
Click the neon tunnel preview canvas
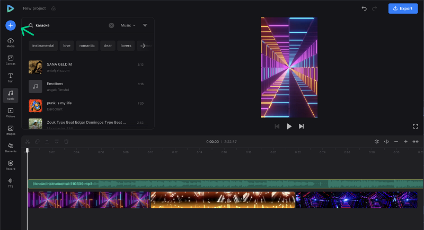(289, 67)
